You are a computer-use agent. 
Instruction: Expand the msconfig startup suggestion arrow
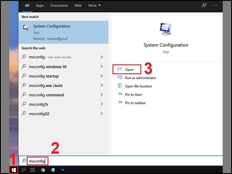(102, 76)
